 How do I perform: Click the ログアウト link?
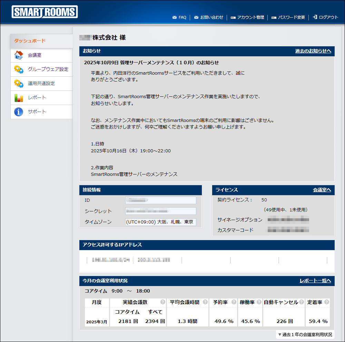tap(325, 17)
